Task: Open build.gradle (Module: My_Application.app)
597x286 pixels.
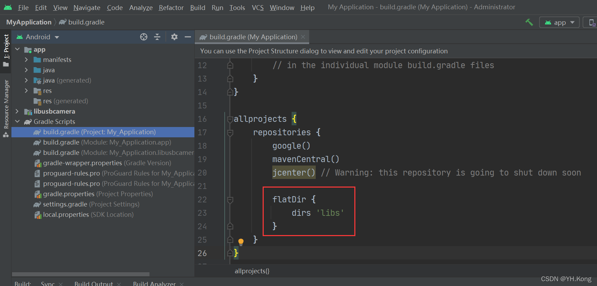Action: [102, 142]
